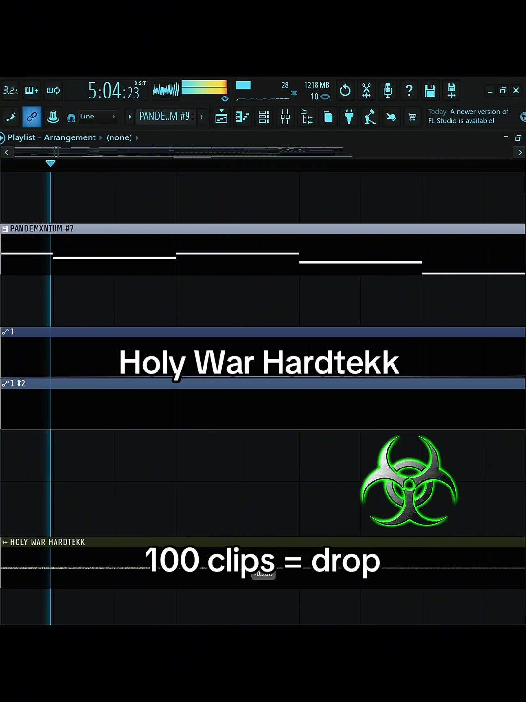Click the 5:04:23 time display
This screenshot has width=526, height=702.
pos(114,91)
